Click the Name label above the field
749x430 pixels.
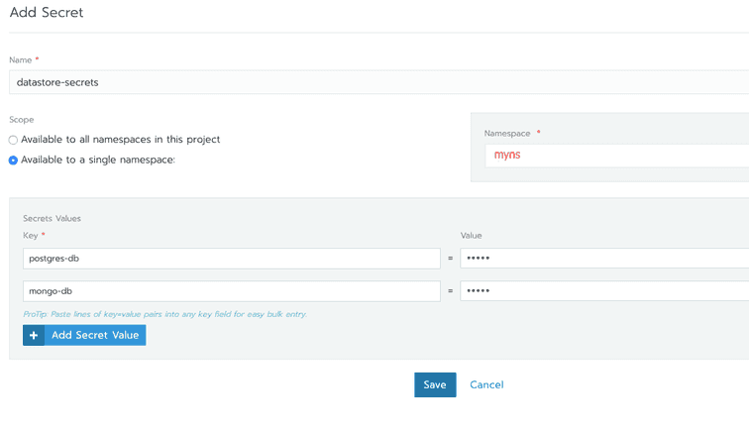tap(21, 59)
